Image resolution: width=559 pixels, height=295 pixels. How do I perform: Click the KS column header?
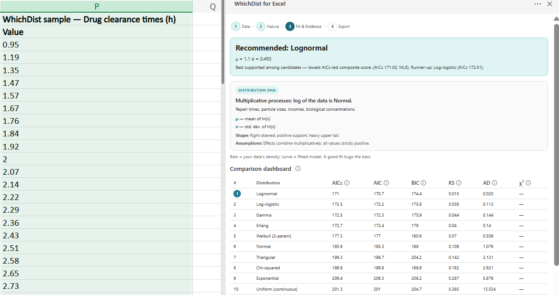click(451, 183)
